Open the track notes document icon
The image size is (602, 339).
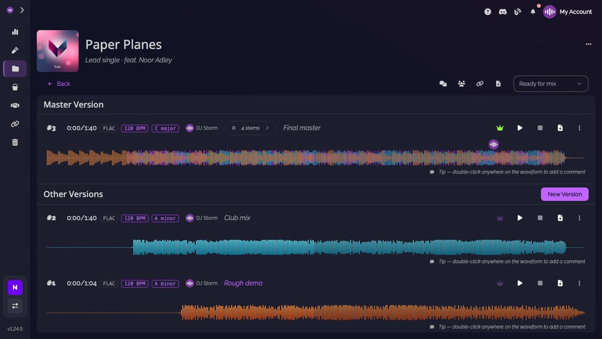pos(498,84)
